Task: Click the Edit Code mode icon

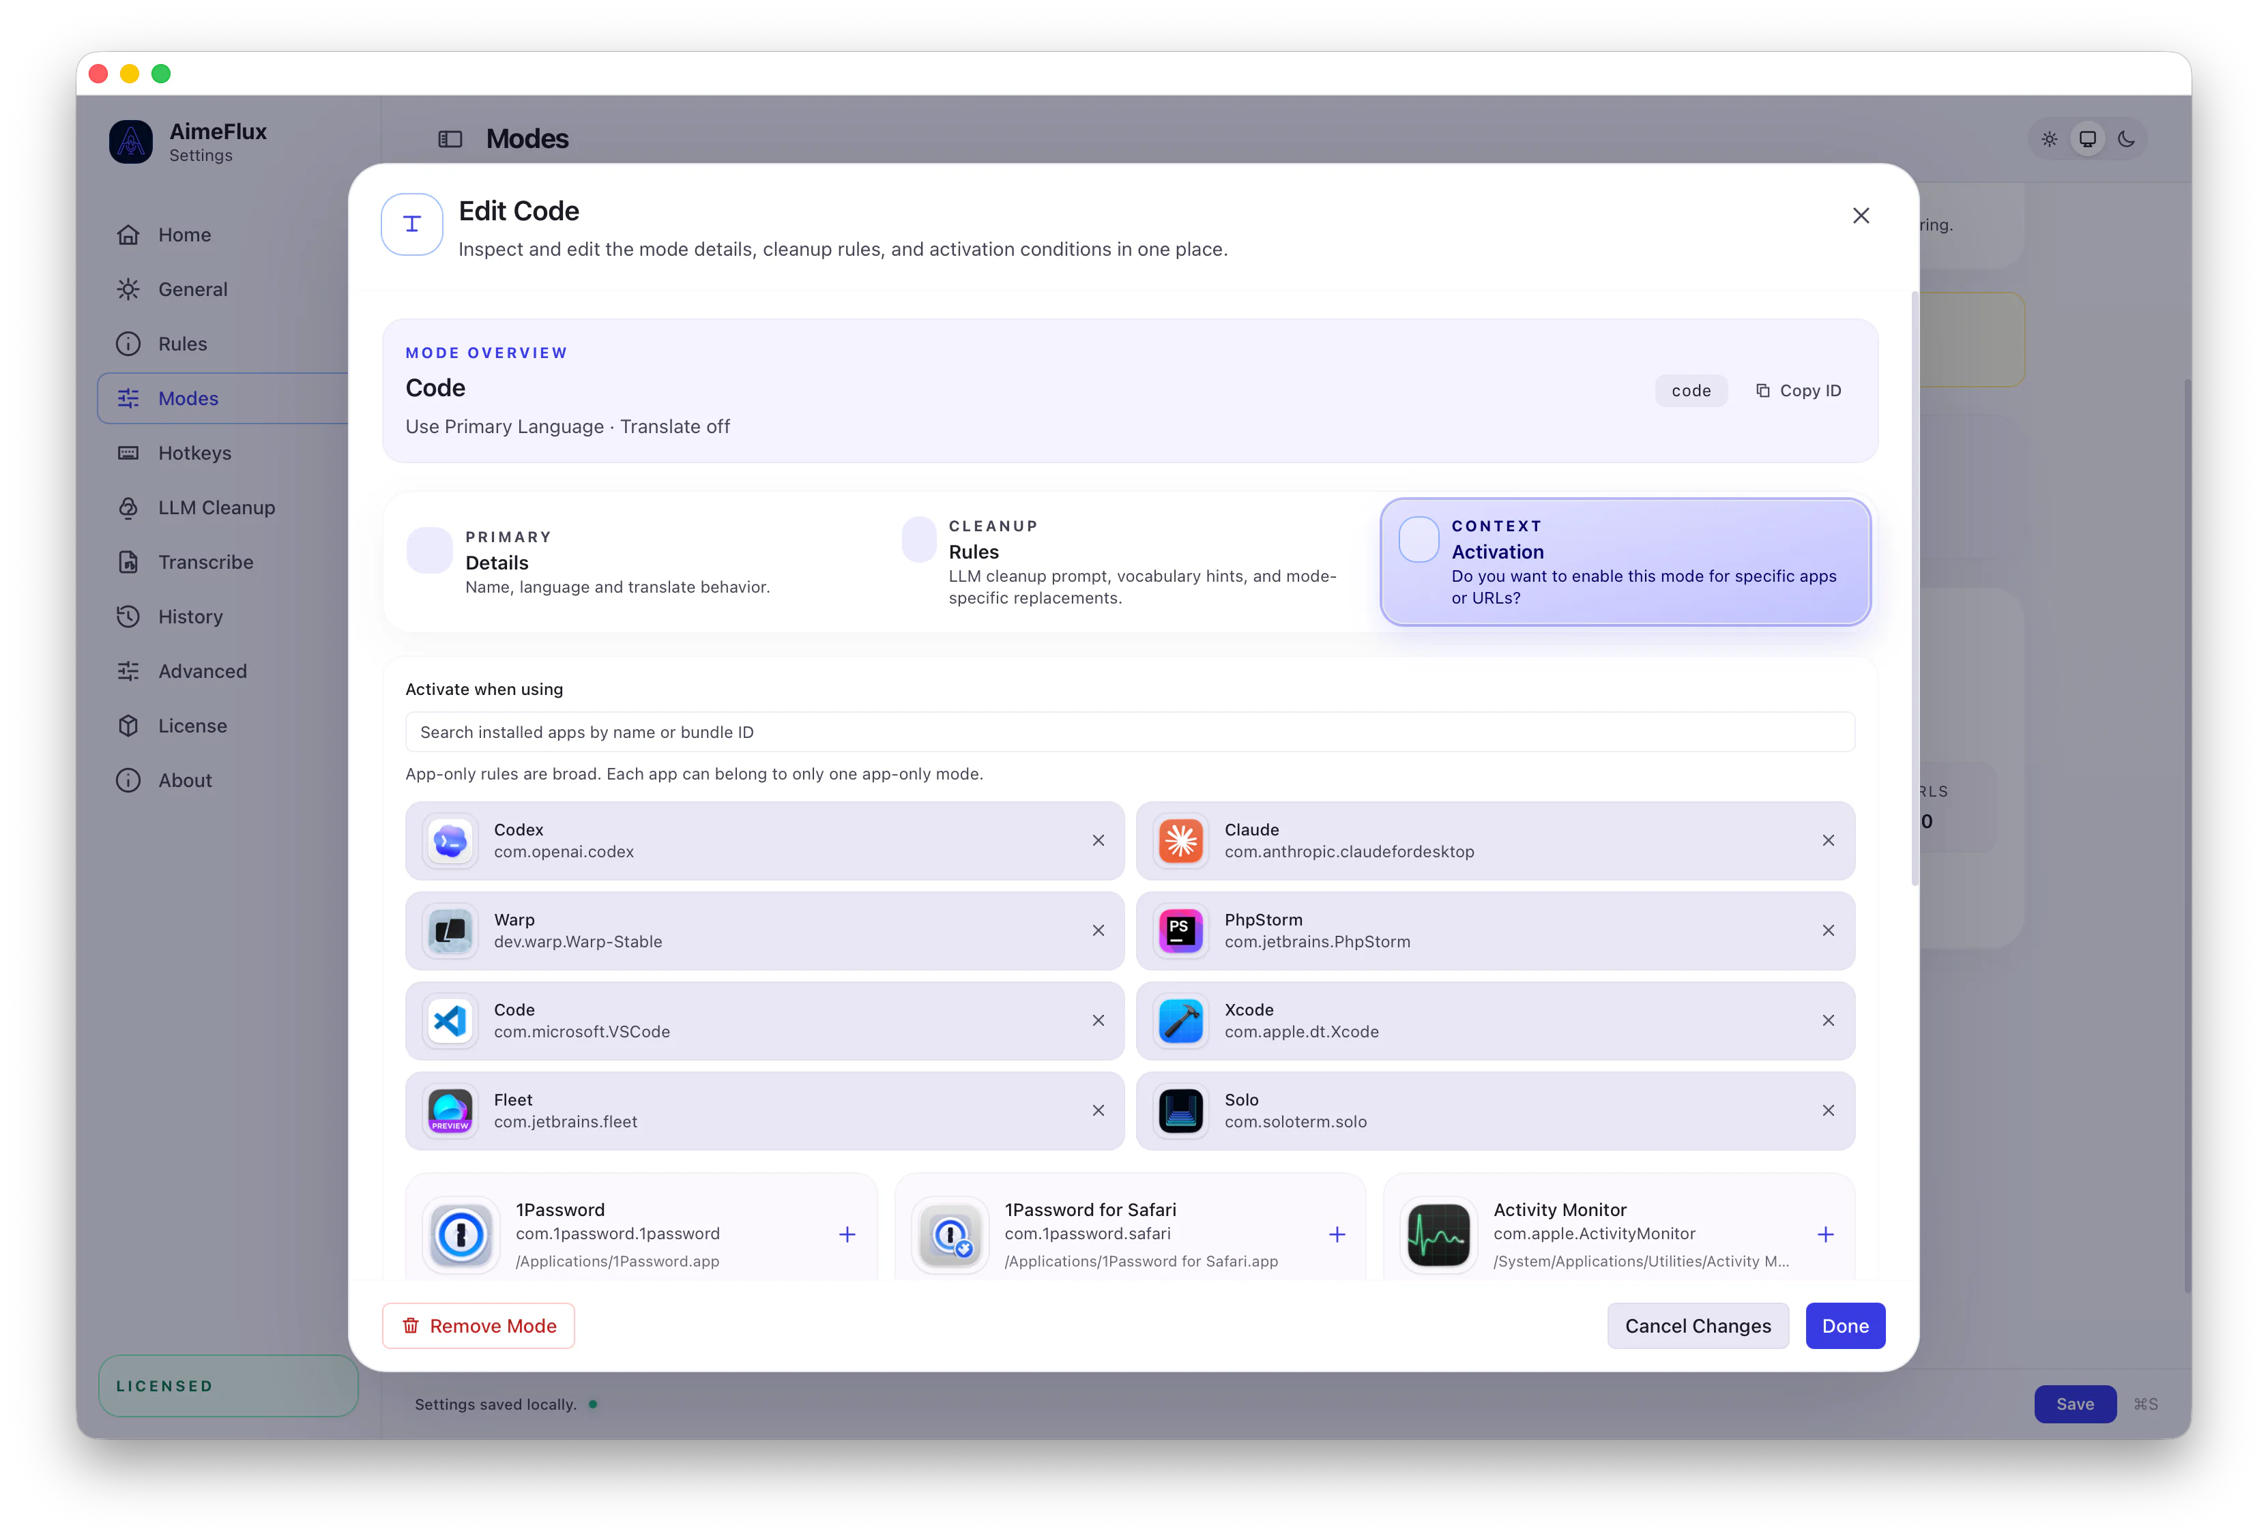Action: point(412,224)
